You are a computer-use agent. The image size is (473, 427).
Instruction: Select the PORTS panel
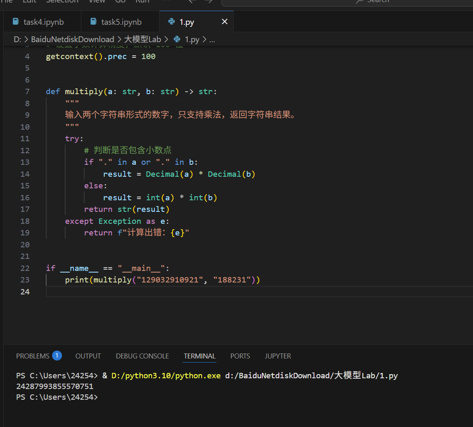240,356
